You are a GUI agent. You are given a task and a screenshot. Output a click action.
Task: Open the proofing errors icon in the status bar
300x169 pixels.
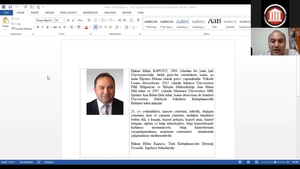(39, 162)
